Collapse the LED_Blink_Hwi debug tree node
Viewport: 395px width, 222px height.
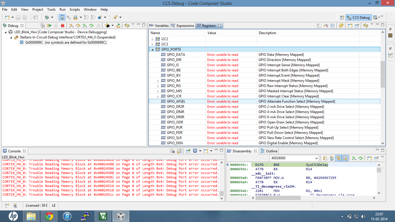(x=6, y=32)
